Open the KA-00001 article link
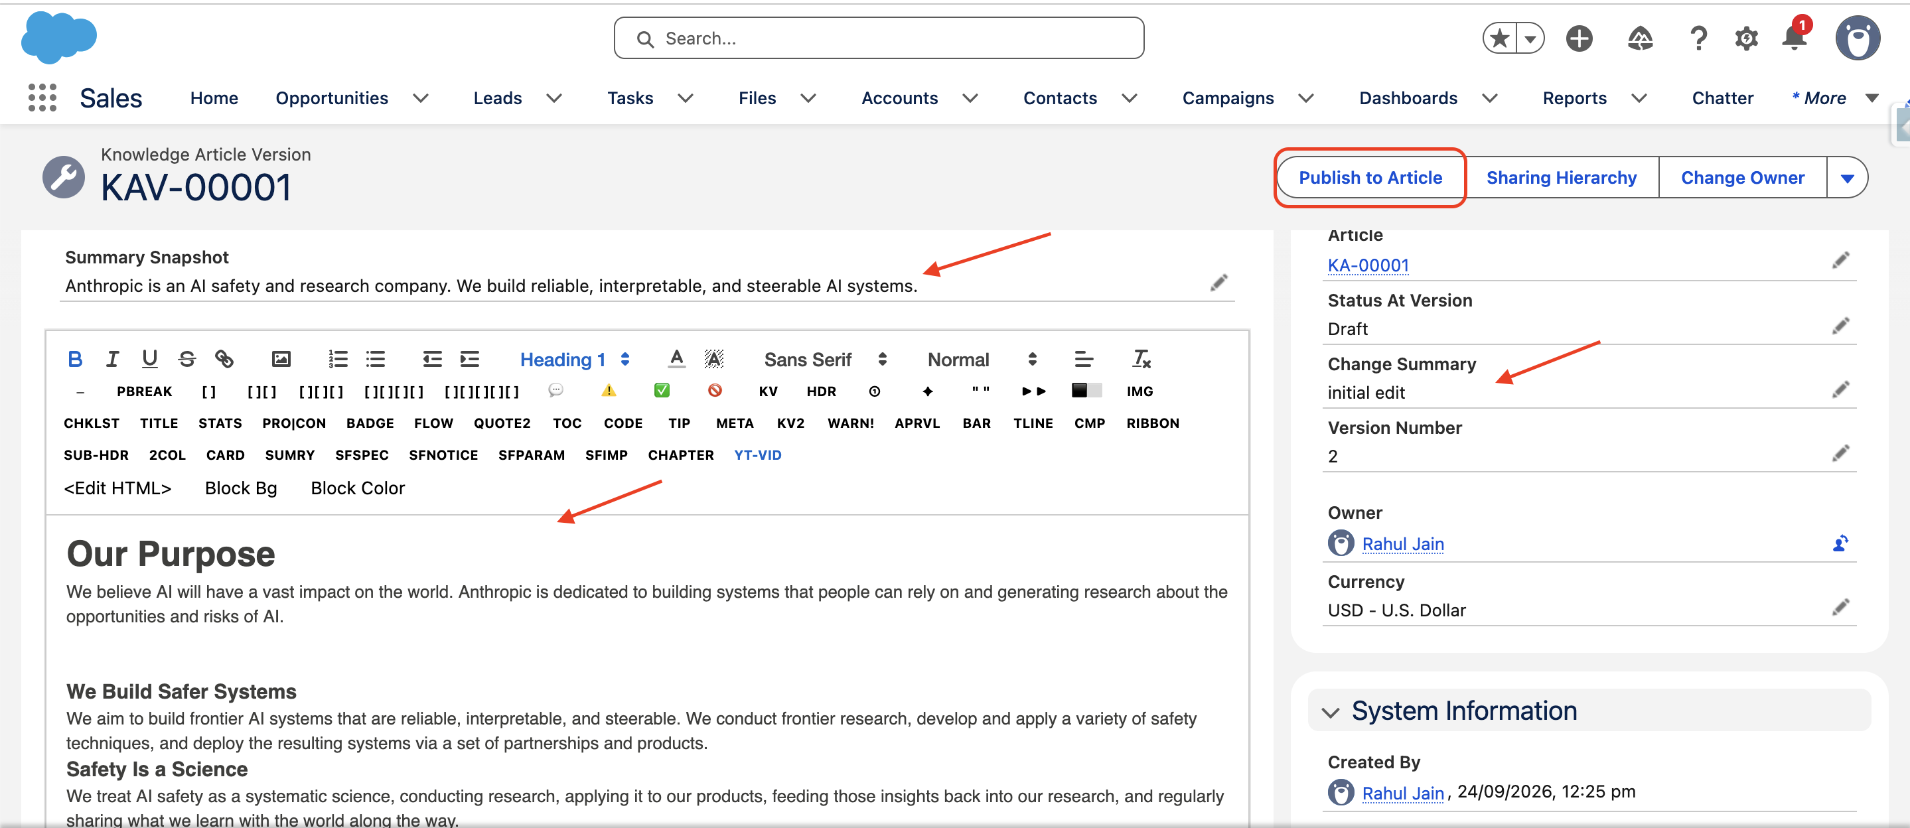 coord(1367,265)
